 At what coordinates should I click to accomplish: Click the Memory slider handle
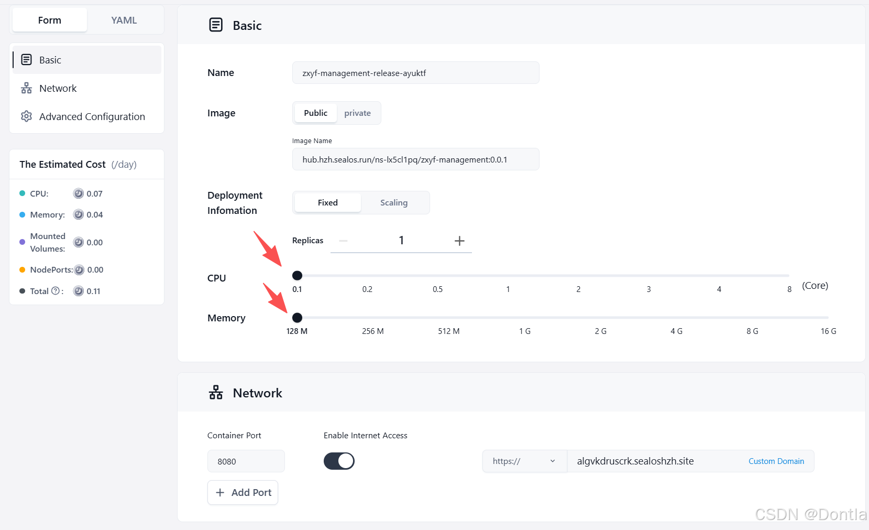pos(297,317)
